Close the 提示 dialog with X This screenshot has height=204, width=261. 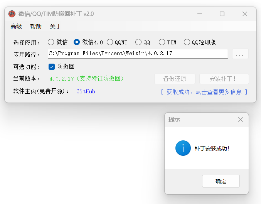coord(241,120)
